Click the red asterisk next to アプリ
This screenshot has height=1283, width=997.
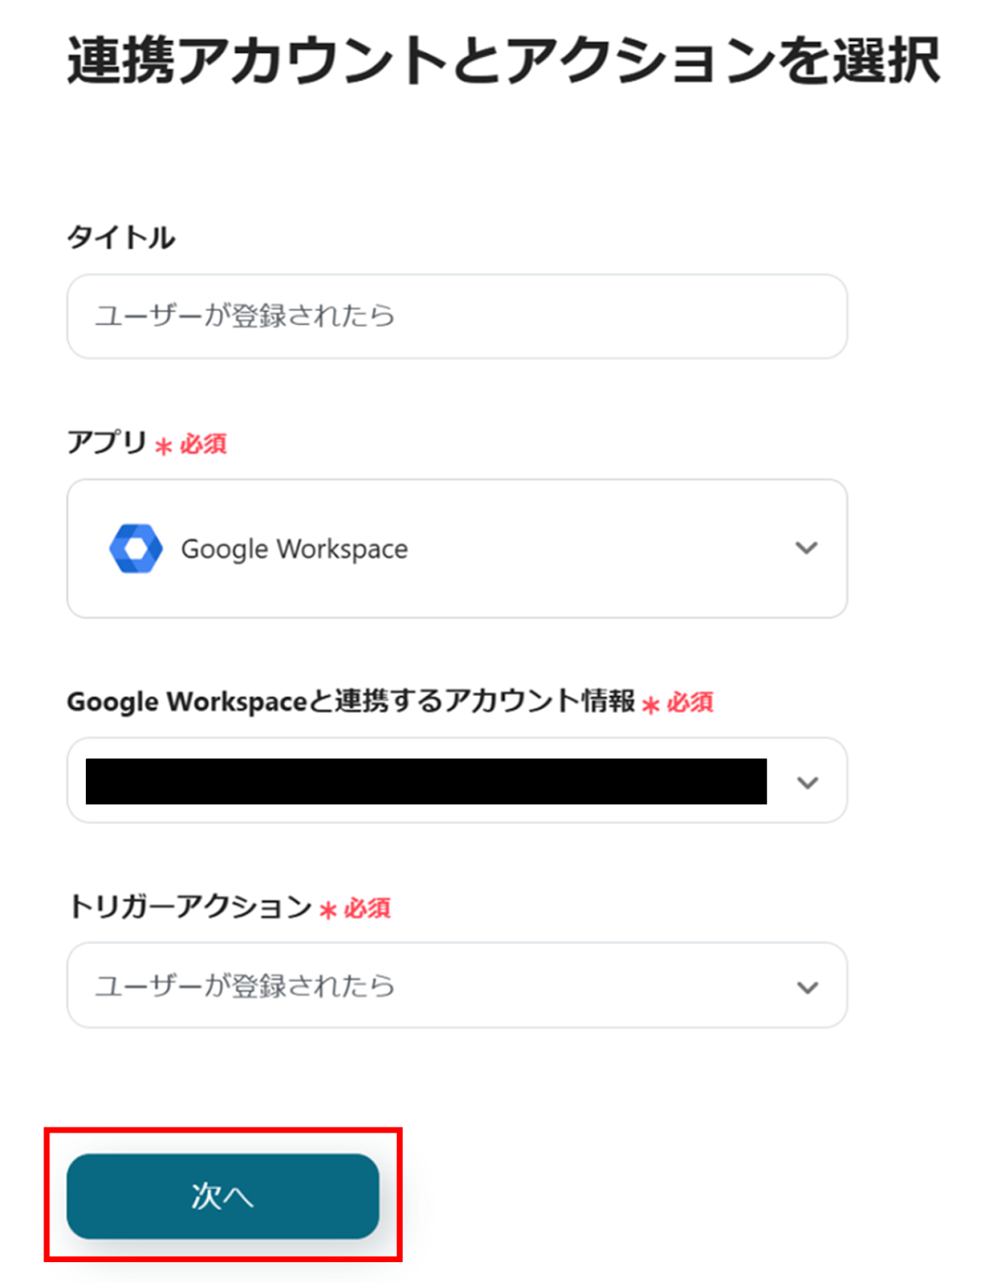pos(164,446)
